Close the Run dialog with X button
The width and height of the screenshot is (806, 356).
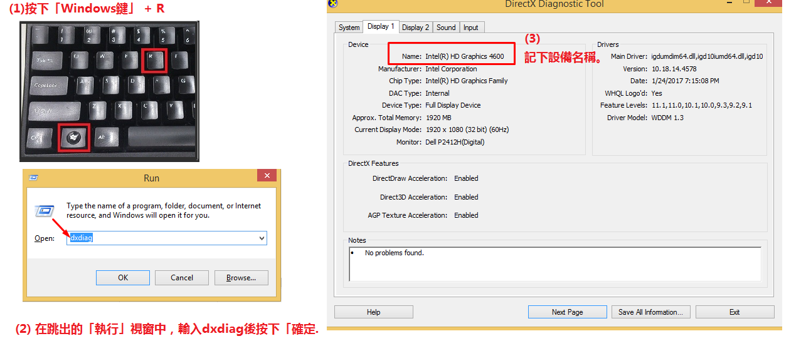pyautogui.click(x=268, y=176)
